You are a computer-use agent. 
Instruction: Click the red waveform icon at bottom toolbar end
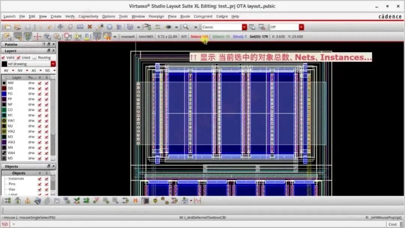197,201
